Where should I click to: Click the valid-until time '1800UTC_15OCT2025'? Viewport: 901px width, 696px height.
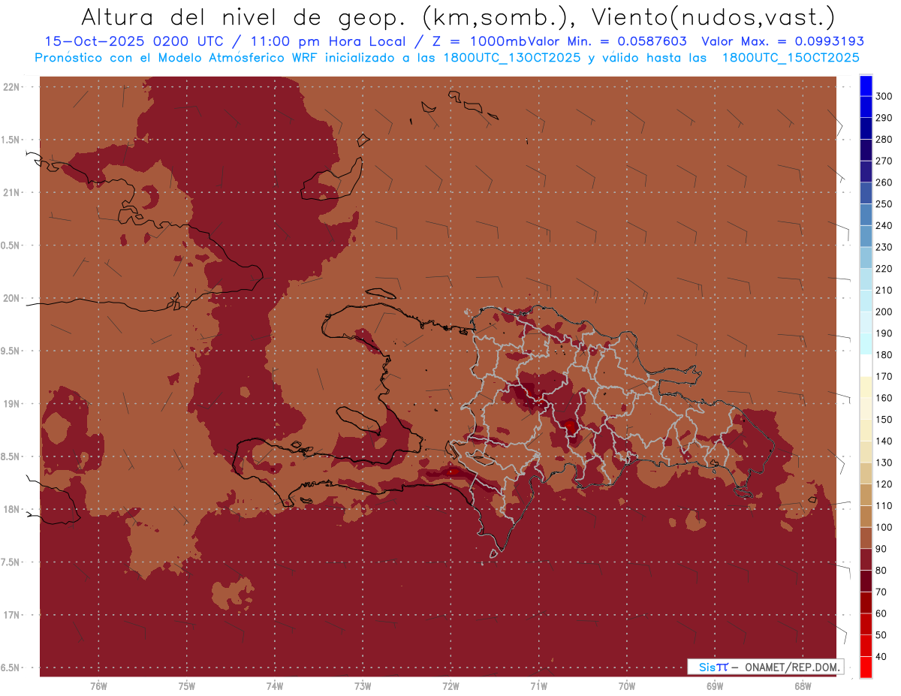(791, 57)
